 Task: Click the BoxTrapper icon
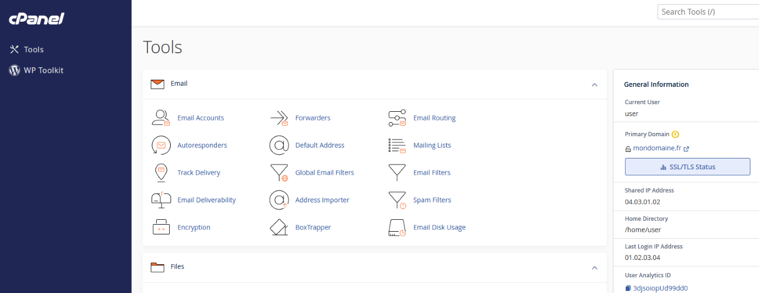tap(279, 227)
